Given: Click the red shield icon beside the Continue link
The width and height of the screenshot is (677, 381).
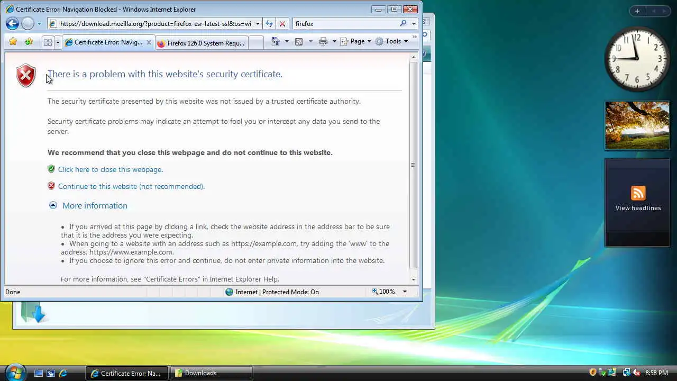Looking at the screenshot, I should coord(51,186).
